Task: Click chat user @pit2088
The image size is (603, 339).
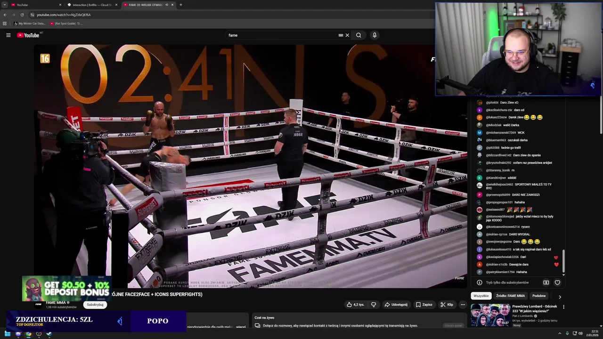Action: click(x=493, y=147)
